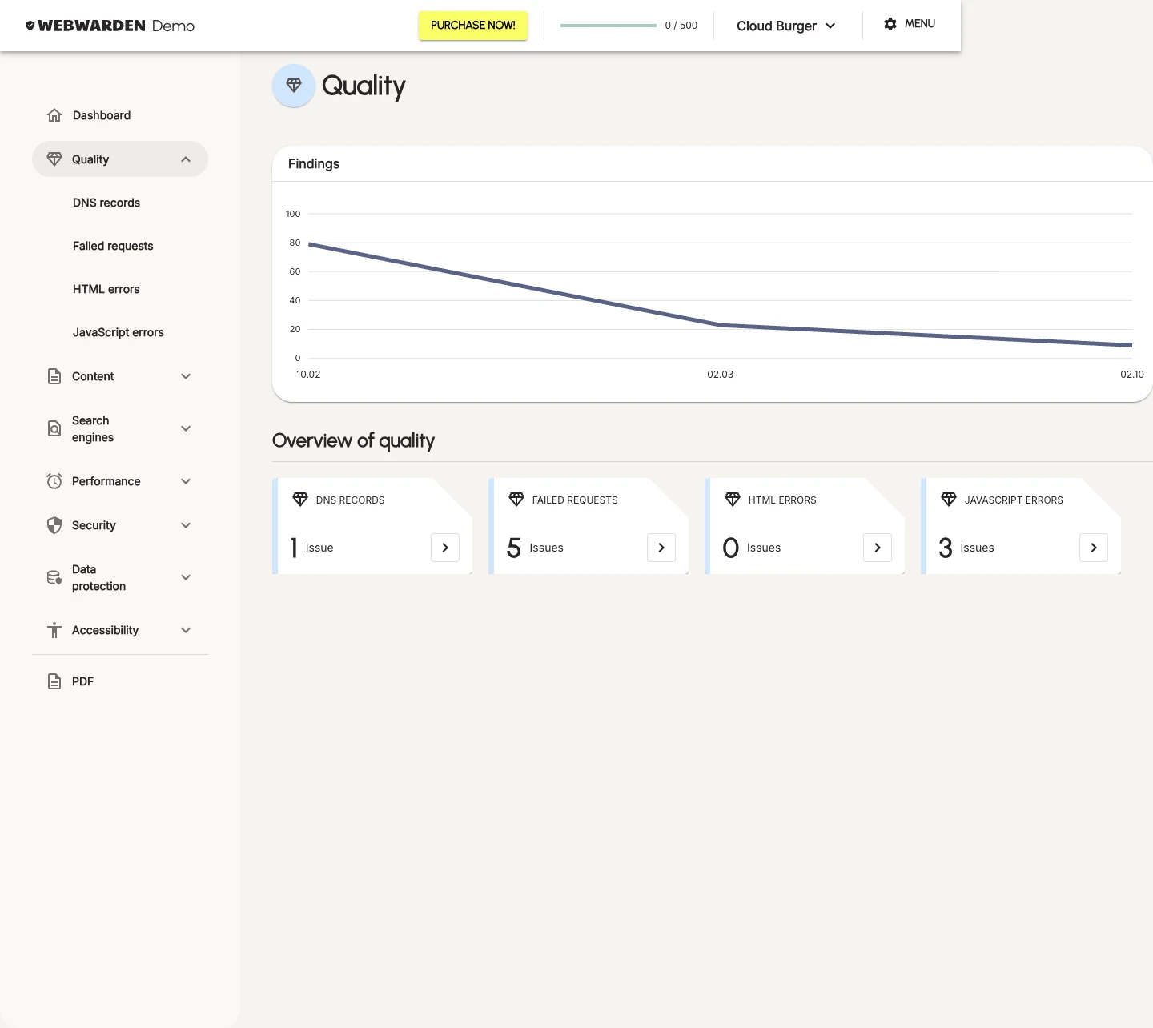
Task: Click the HTML Errors overview card
Action: coord(804,526)
